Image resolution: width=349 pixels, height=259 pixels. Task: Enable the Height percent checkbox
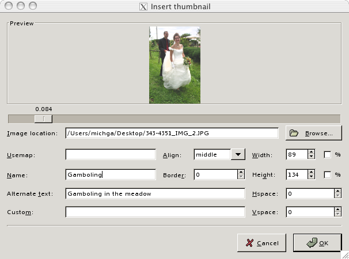click(x=327, y=174)
